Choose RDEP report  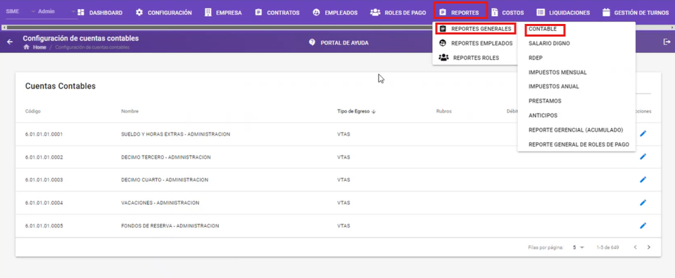pos(536,58)
